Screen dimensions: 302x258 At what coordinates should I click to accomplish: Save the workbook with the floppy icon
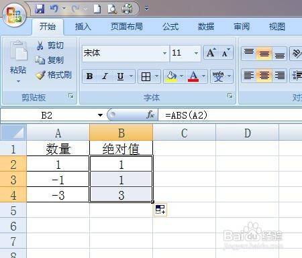tap(40, 9)
